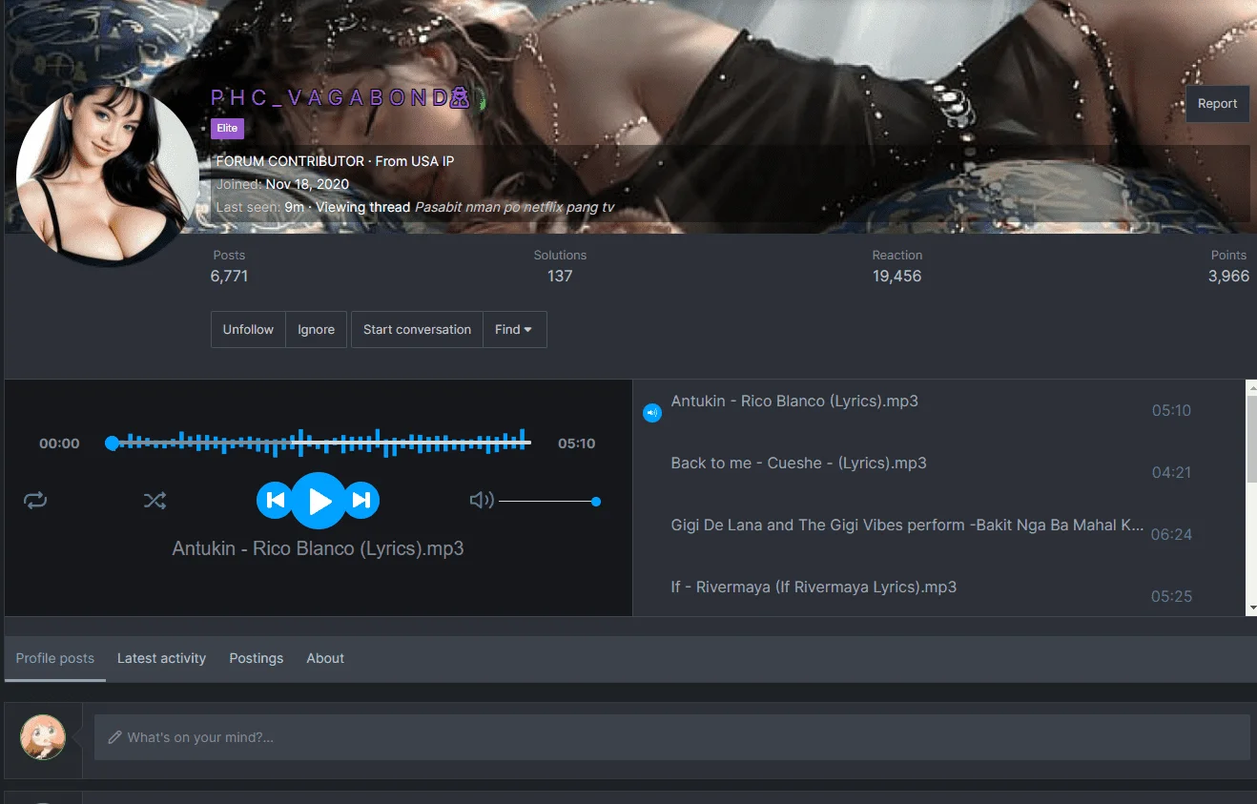This screenshot has height=804, width=1257.
Task: Open the Postings tab
Action: (x=257, y=658)
